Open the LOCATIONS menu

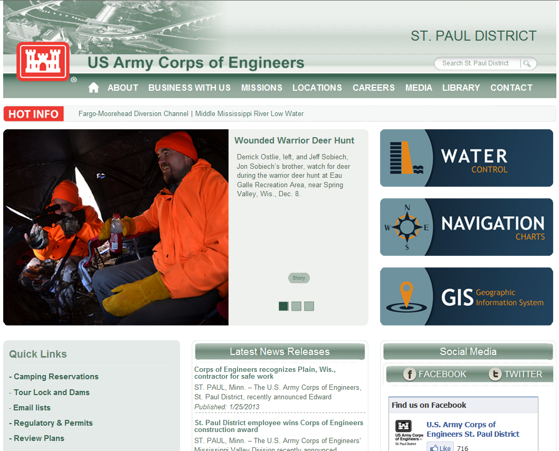click(317, 88)
